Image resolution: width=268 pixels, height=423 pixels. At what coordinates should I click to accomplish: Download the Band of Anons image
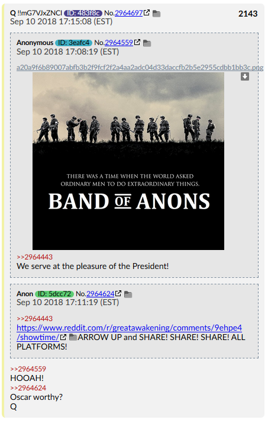(245, 76)
